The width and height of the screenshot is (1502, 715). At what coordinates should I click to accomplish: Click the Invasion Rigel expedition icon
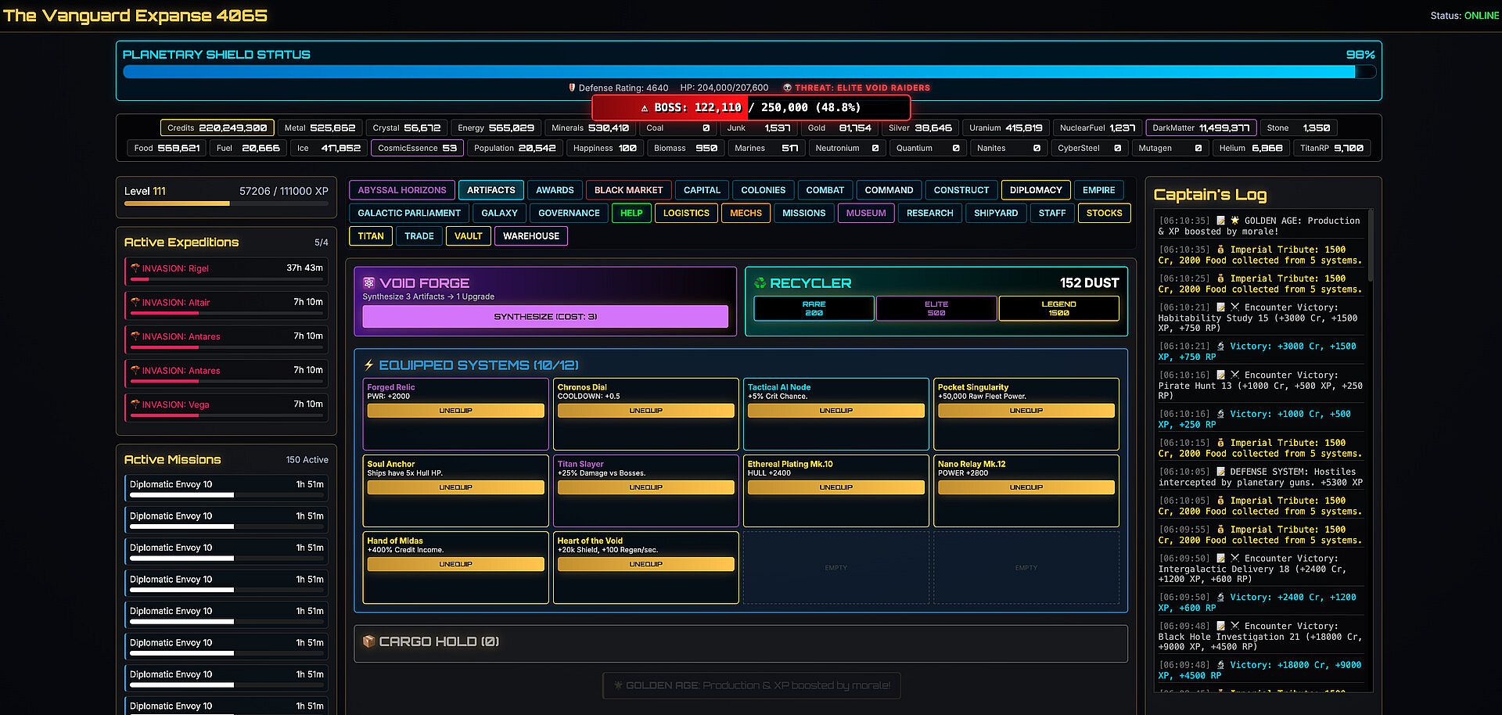click(x=135, y=268)
